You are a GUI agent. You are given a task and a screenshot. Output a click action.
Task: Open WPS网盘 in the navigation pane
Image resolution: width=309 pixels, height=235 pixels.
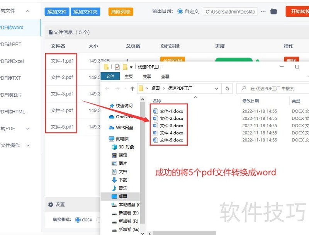point(121,128)
